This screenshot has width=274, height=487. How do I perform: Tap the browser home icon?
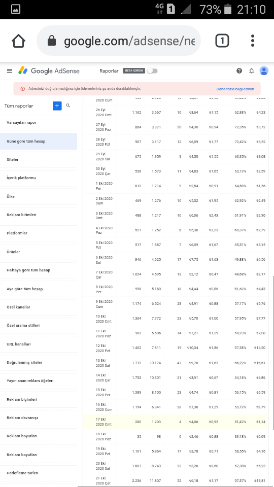tap(18, 41)
